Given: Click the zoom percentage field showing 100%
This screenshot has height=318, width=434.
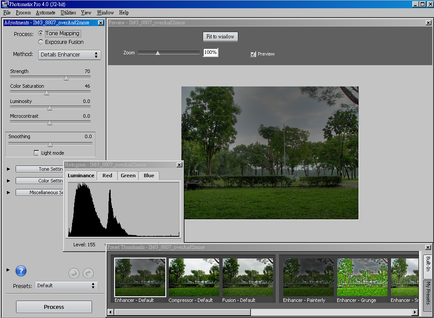Looking at the screenshot, I should coord(210,53).
